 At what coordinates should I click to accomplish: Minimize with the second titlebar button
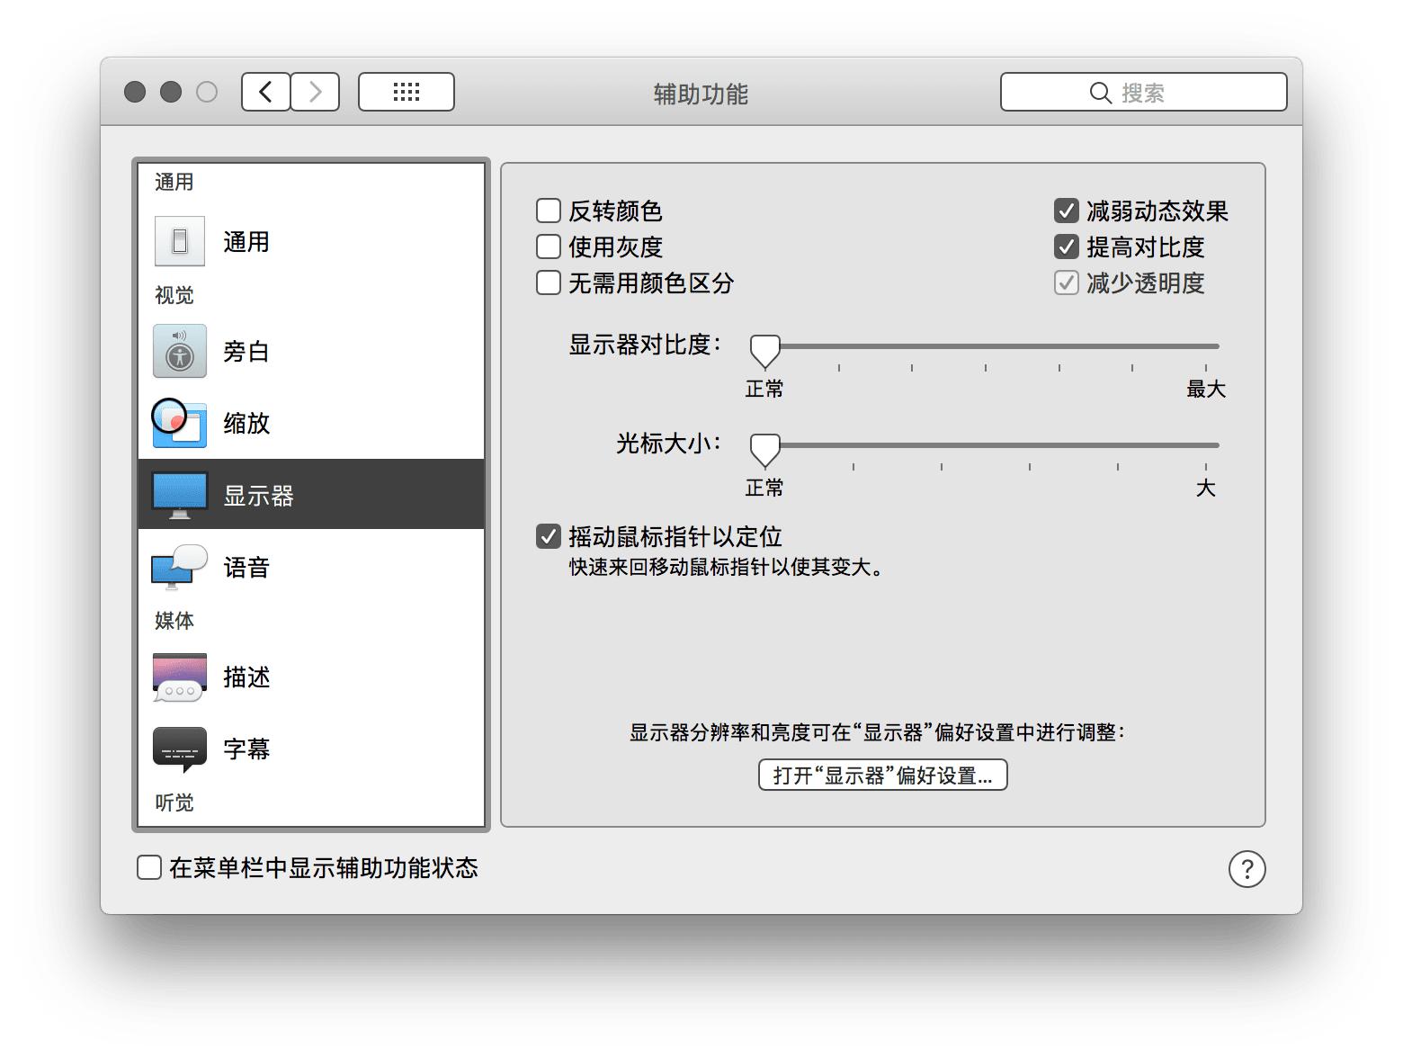point(171,92)
